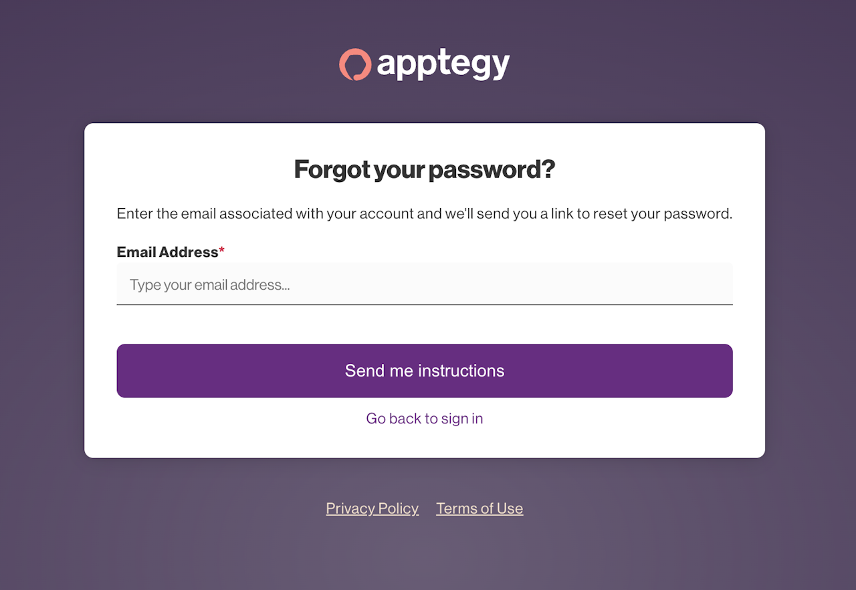Click the coral Apptegy logo icon
856x590 pixels.
(x=355, y=65)
